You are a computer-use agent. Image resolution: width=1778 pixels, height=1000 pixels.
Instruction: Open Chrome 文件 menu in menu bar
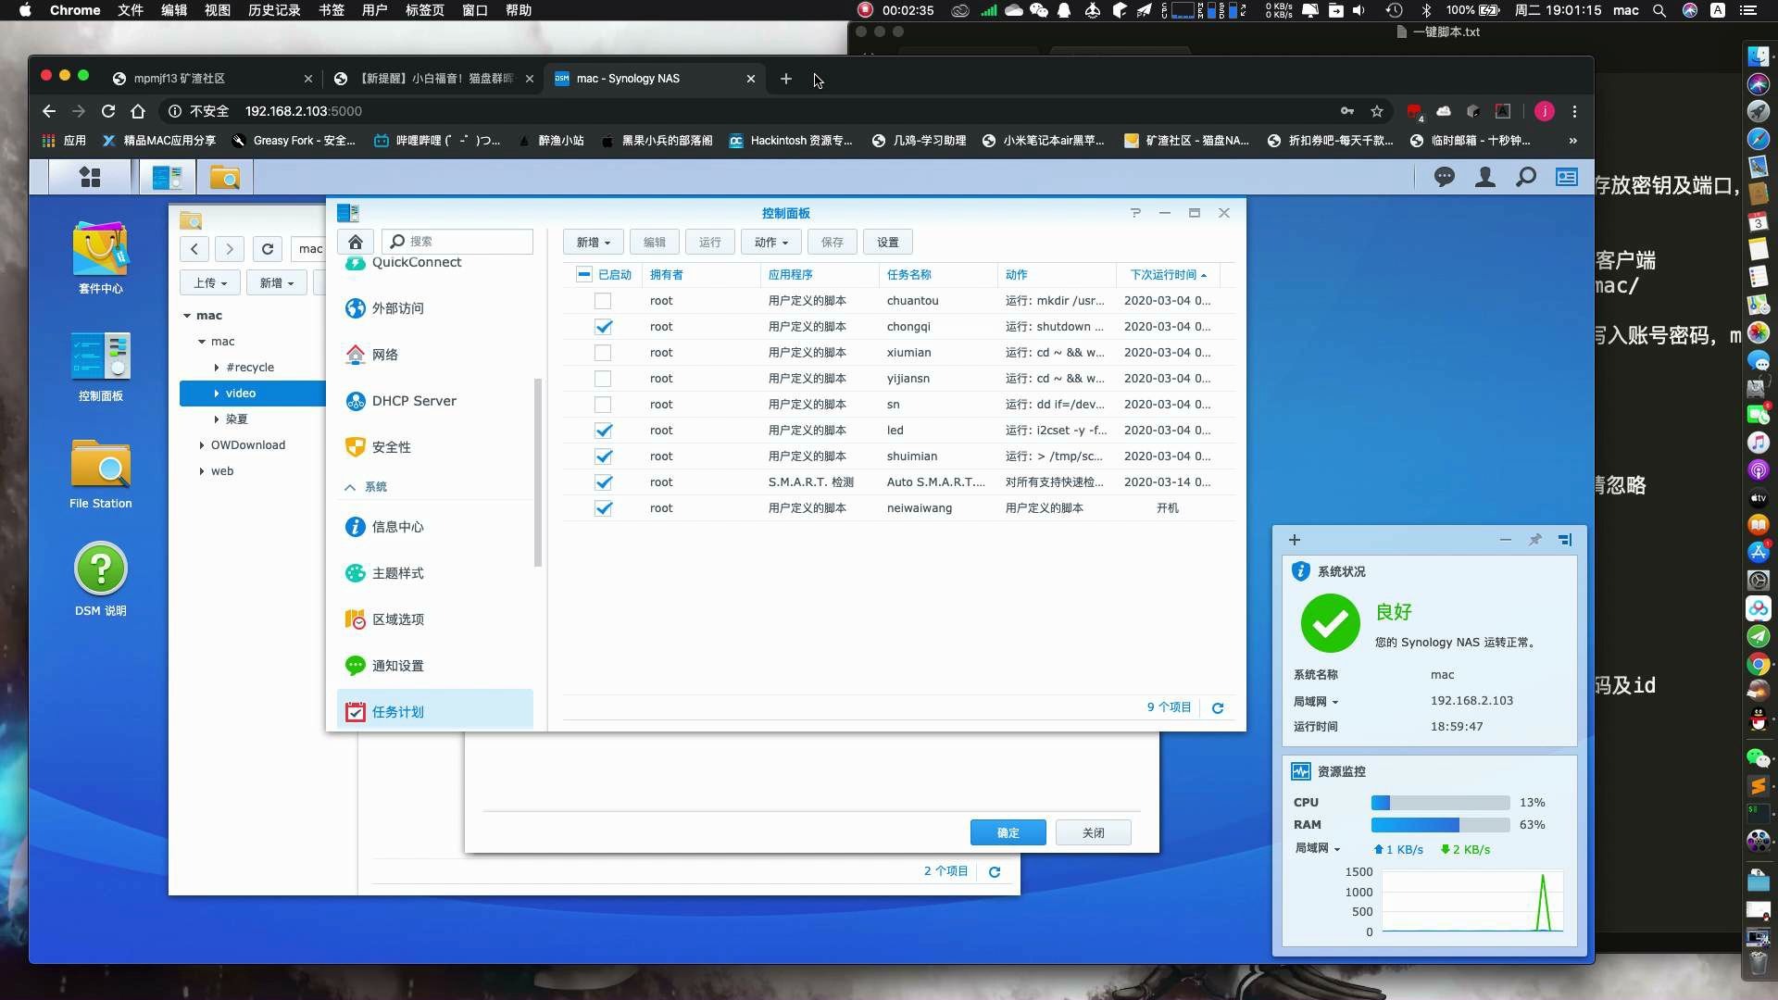tap(130, 10)
